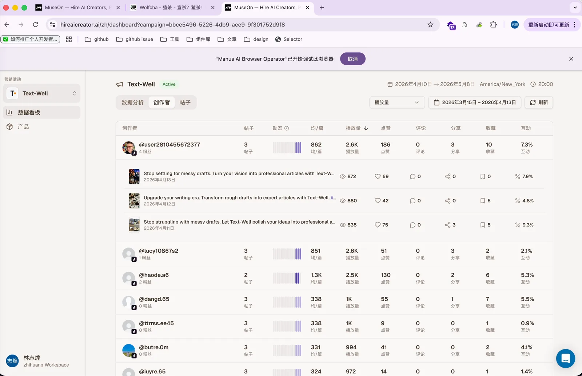
Task: Open the bookmarks apps grid icon
Action: [69, 39]
